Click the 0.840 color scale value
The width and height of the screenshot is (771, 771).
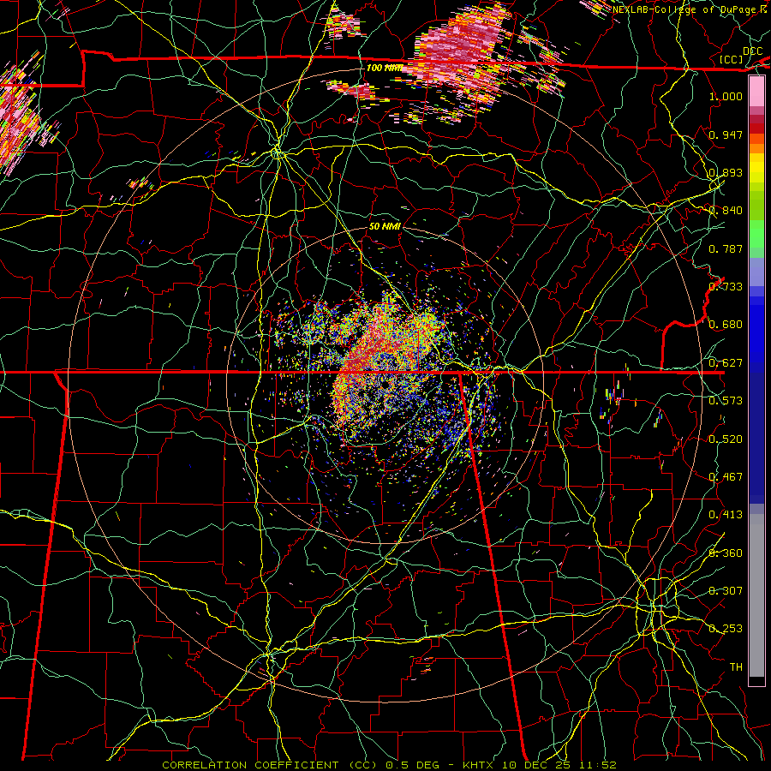tap(726, 211)
